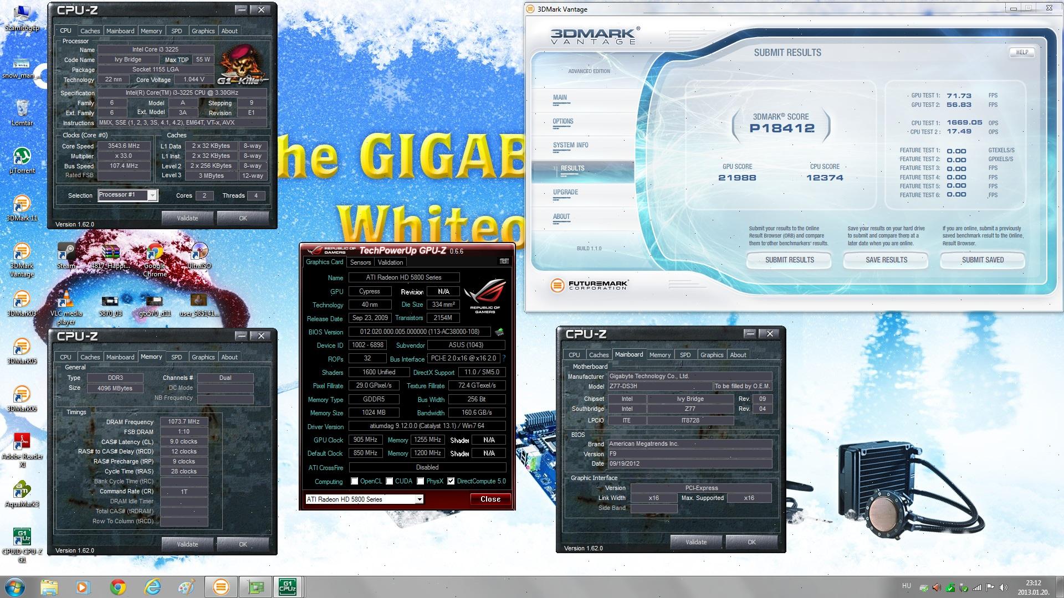Open Internet Explorer from the taskbar

tap(152, 587)
